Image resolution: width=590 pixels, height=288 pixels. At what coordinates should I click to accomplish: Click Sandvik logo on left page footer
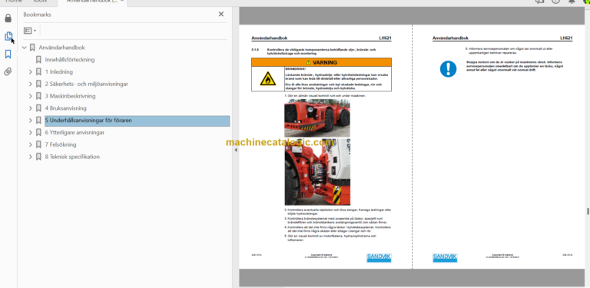379,258
